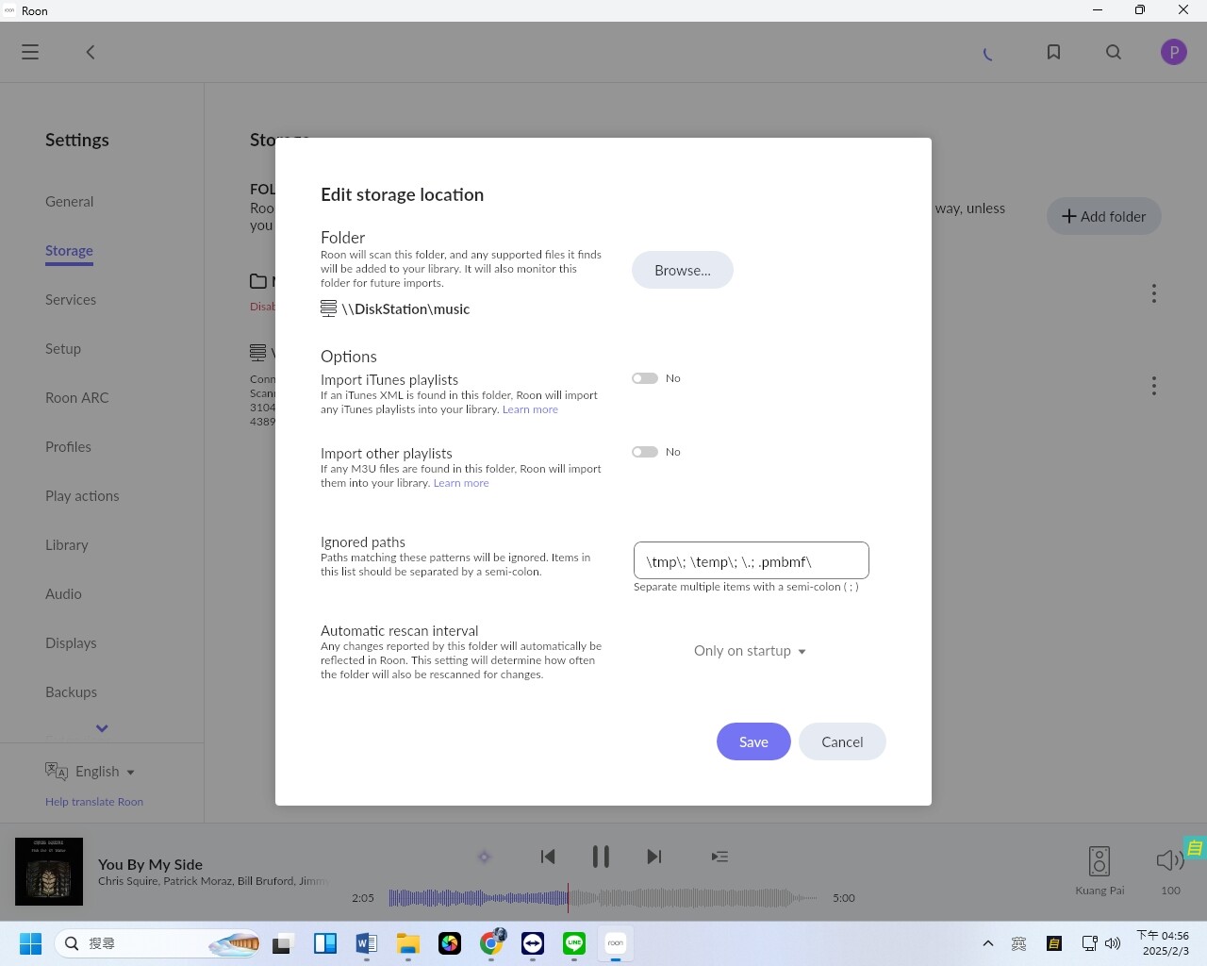Screen dimensions: 1207x966
Task: Show hidden system tray icons
Action: tap(987, 943)
